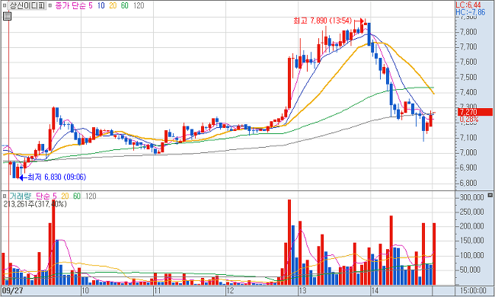The width and height of the screenshot is (495, 297).
Task: Click the 7,800 price axis label
Action: (468, 32)
